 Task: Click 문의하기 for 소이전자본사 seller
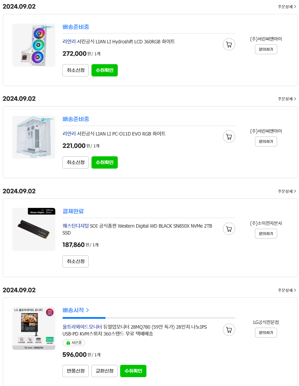266,234
